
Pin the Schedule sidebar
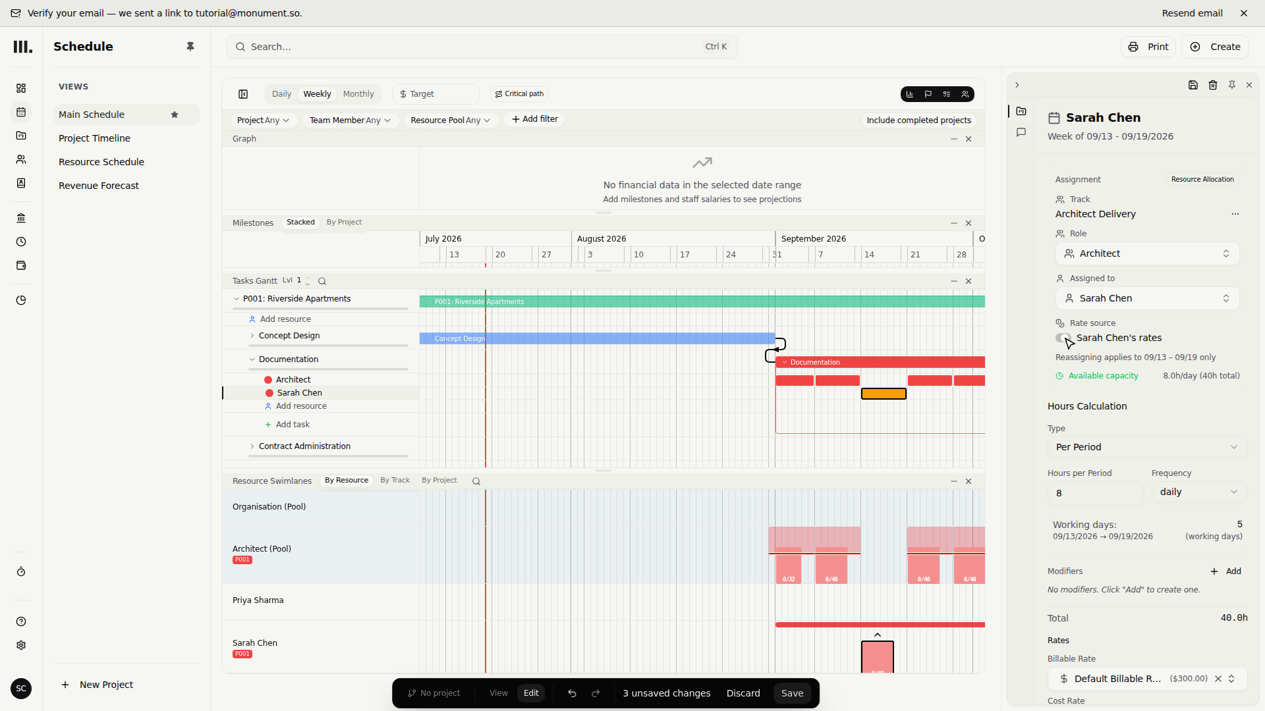190,47
